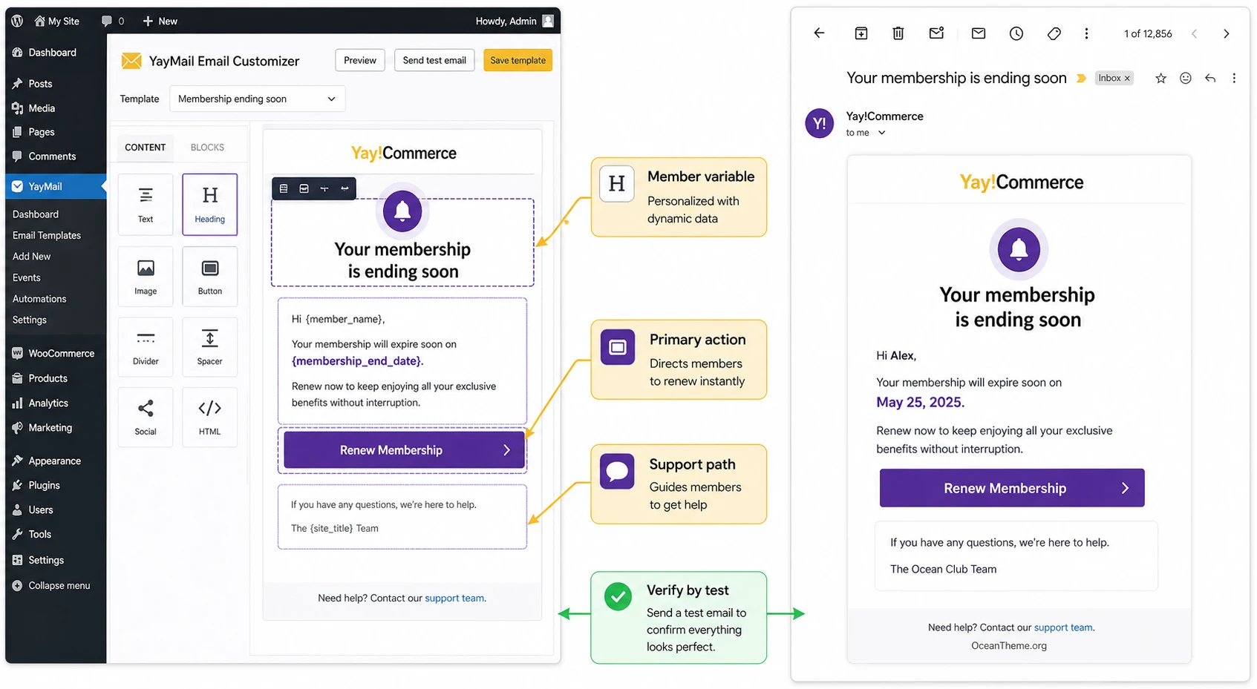This screenshot has height=689, width=1257.
Task: Select the 'Hi {member_name}' text block
Action: tap(402, 361)
